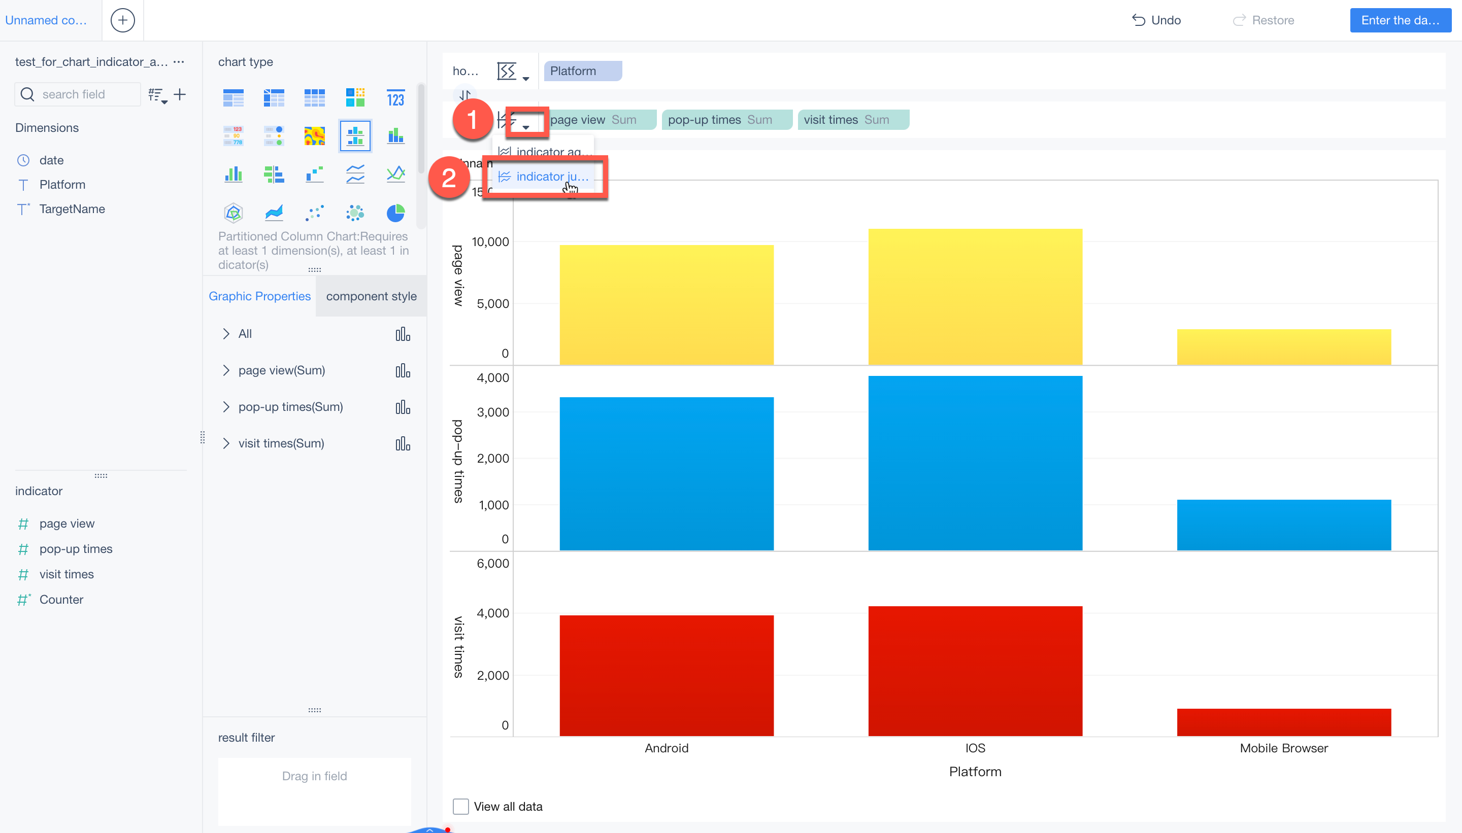Change visit times(Sum) graphic type icon
The width and height of the screenshot is (1462, 833).
[x=403, y=444]
